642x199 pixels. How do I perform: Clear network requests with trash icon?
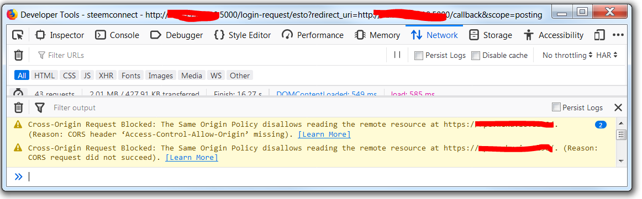[x=19, y=55]
